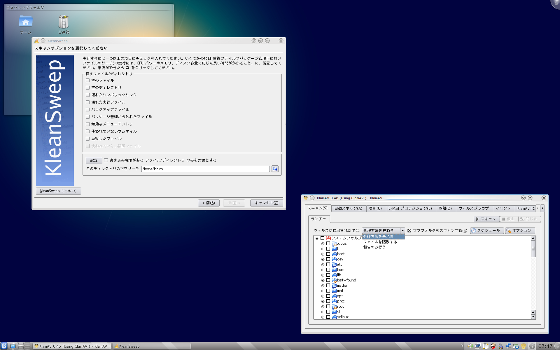Enable 無効なメニューエントリ checkbox
The height and width of the screenshot is (350, 560).
pyautogui.click(x=87, y=124)
